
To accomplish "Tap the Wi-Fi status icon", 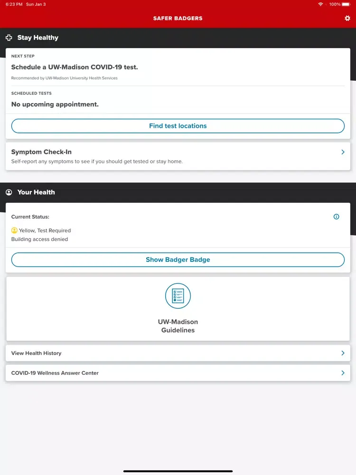I will [x=320, y=4].
